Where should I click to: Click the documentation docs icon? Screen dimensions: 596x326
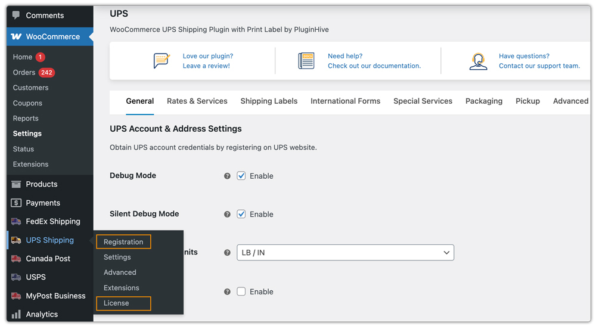tap(306, 61)
